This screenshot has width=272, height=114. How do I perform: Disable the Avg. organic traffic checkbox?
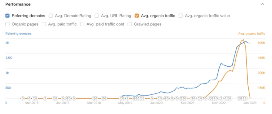click(137, 16)
